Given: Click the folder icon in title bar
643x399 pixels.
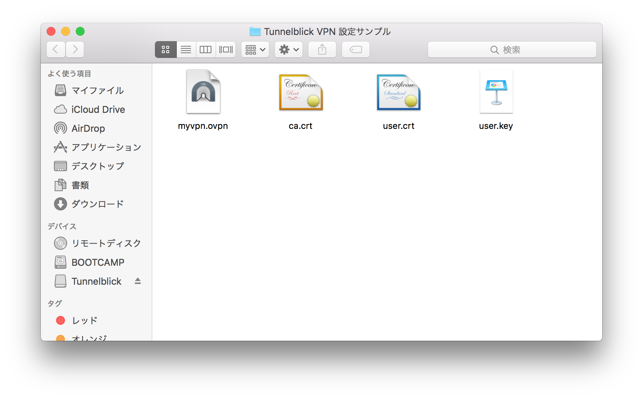Looking at the screenshot, I should pos(255,32).
